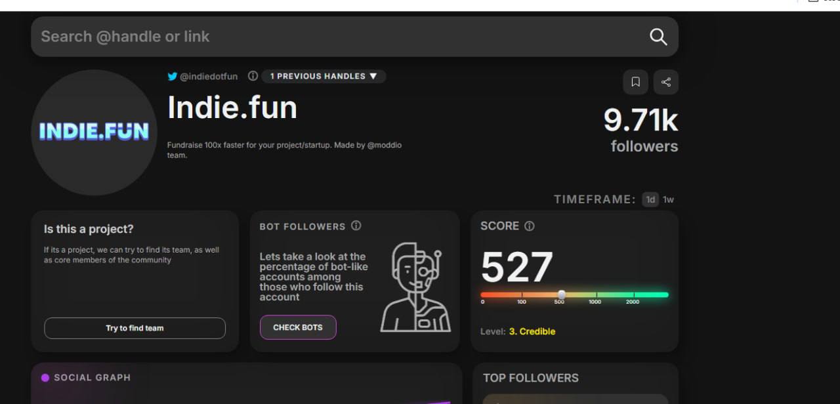Click the Is this a project? heading
840x404 pixels.
(89, 229)
